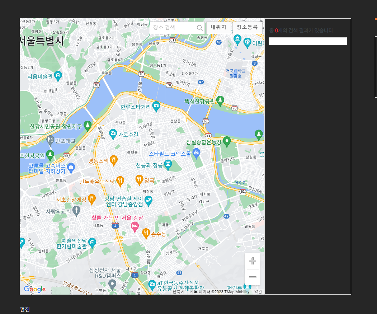
Task: Click the 신사동 neighborhood label
Action: click(120, 123)
